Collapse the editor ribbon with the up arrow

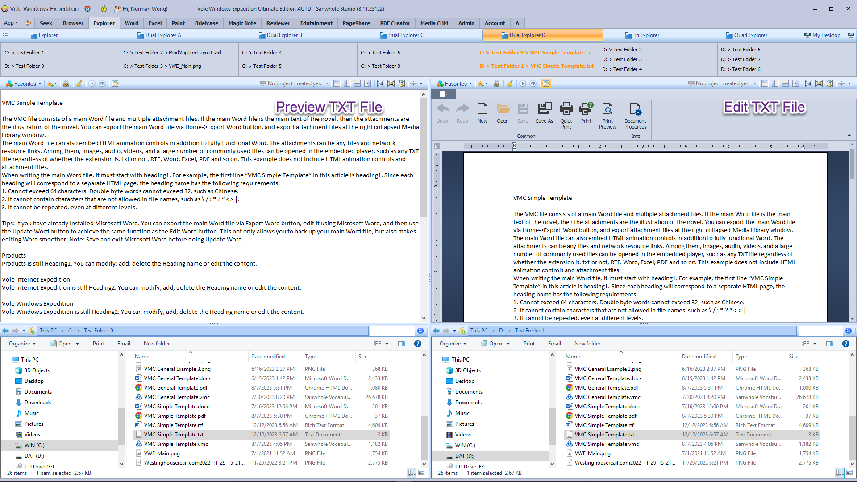(849, 136)
